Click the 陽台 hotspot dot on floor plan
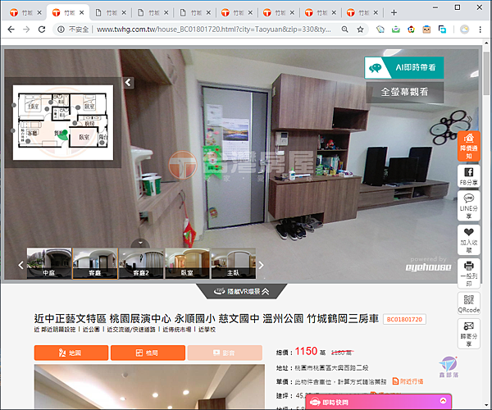 tap(102, 143)
